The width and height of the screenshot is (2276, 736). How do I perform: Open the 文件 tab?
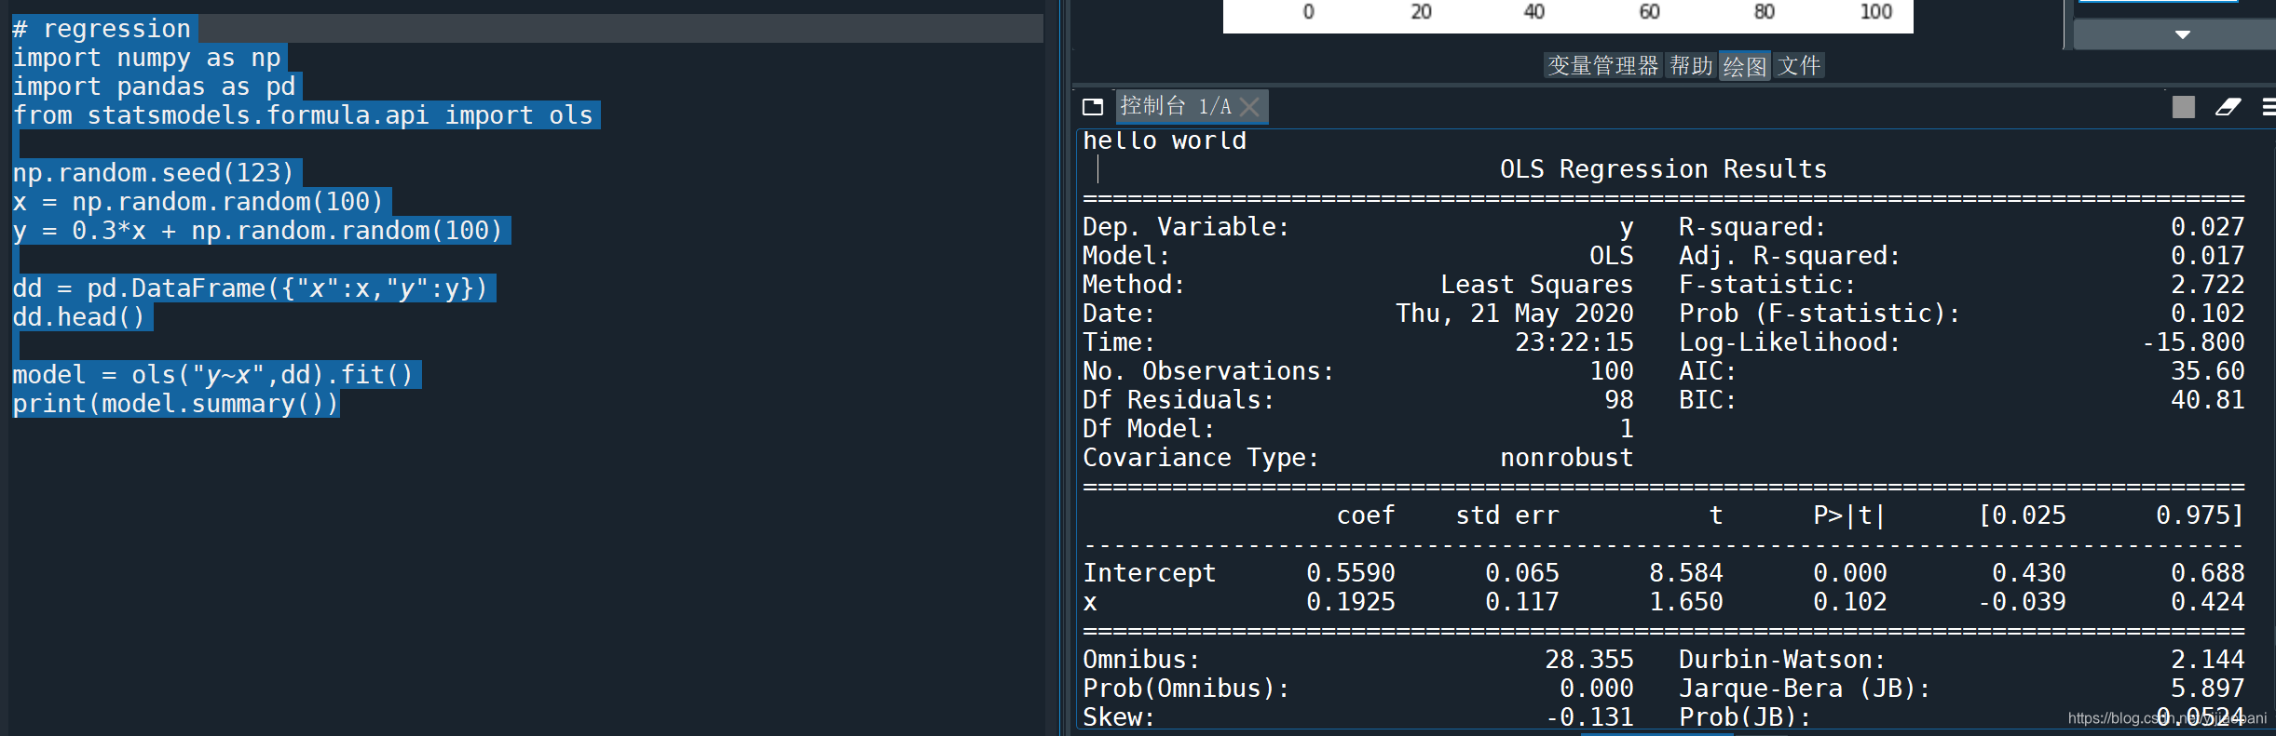[x=1799, y=66]
